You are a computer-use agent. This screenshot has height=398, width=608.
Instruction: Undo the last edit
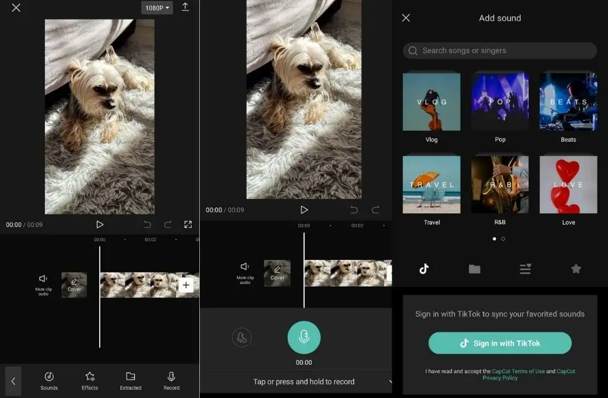tap(147, 224)
